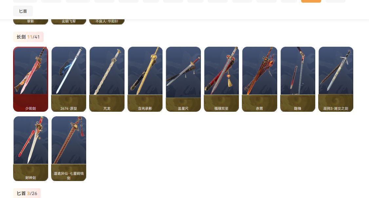The width and height of the screenshot is (369, 198).
Task: Select the category tab after the orange one
Action: coord(335,1)
